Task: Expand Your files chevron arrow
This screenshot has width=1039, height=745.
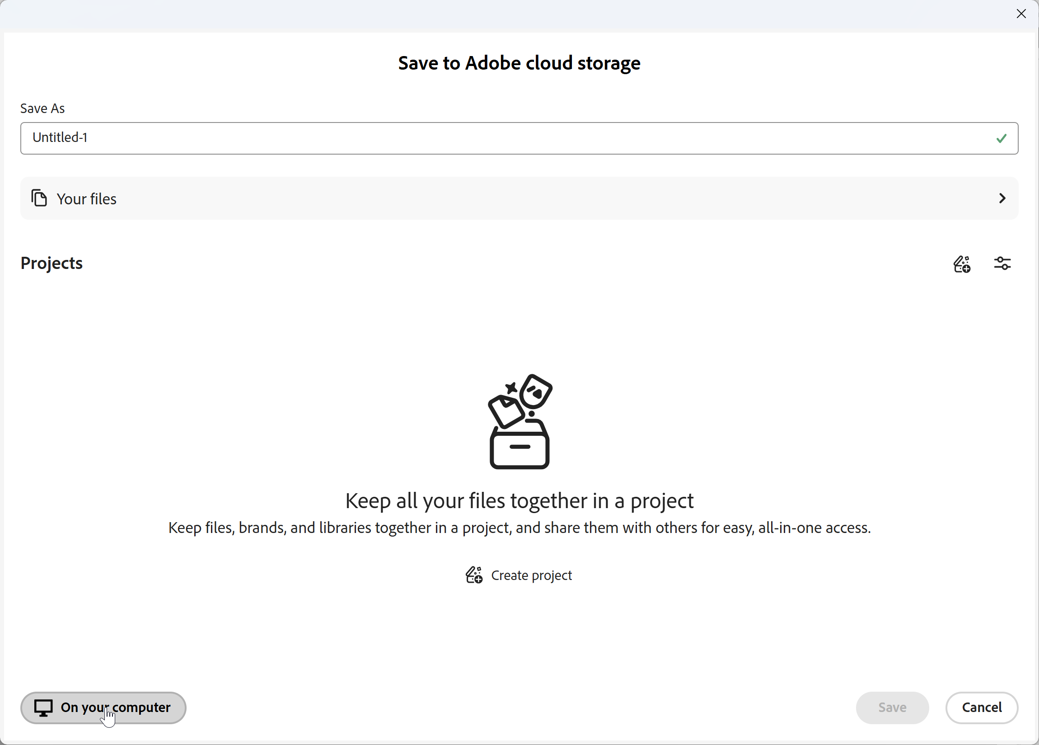Action: click(x=1002, y=198)
